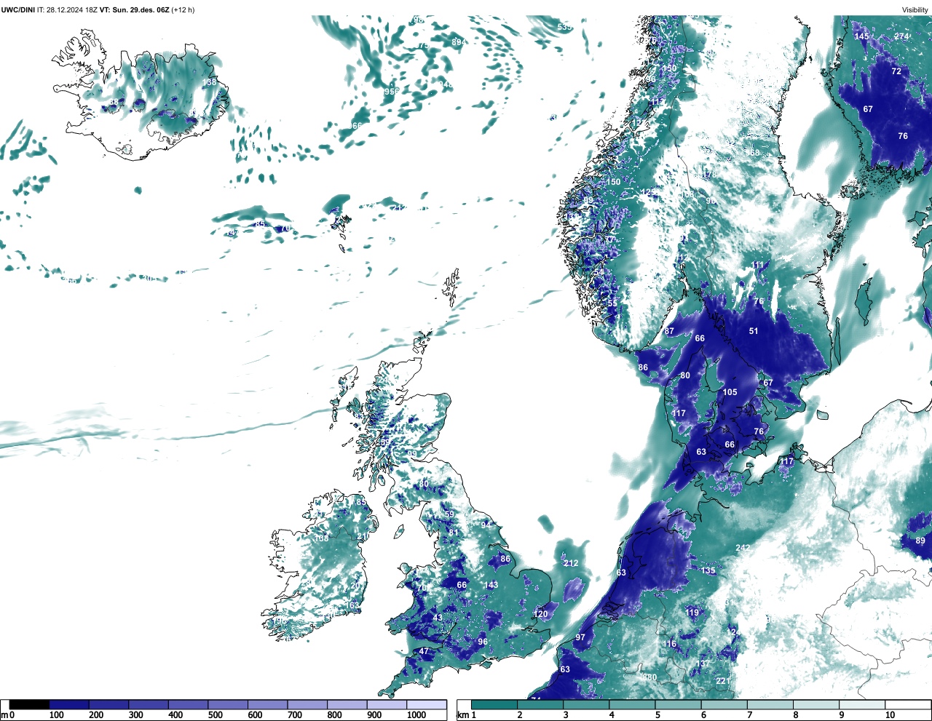Click the visibility value '135' over northwest Germany
This screenshot has height=721, width=932.
pos(708,571)
